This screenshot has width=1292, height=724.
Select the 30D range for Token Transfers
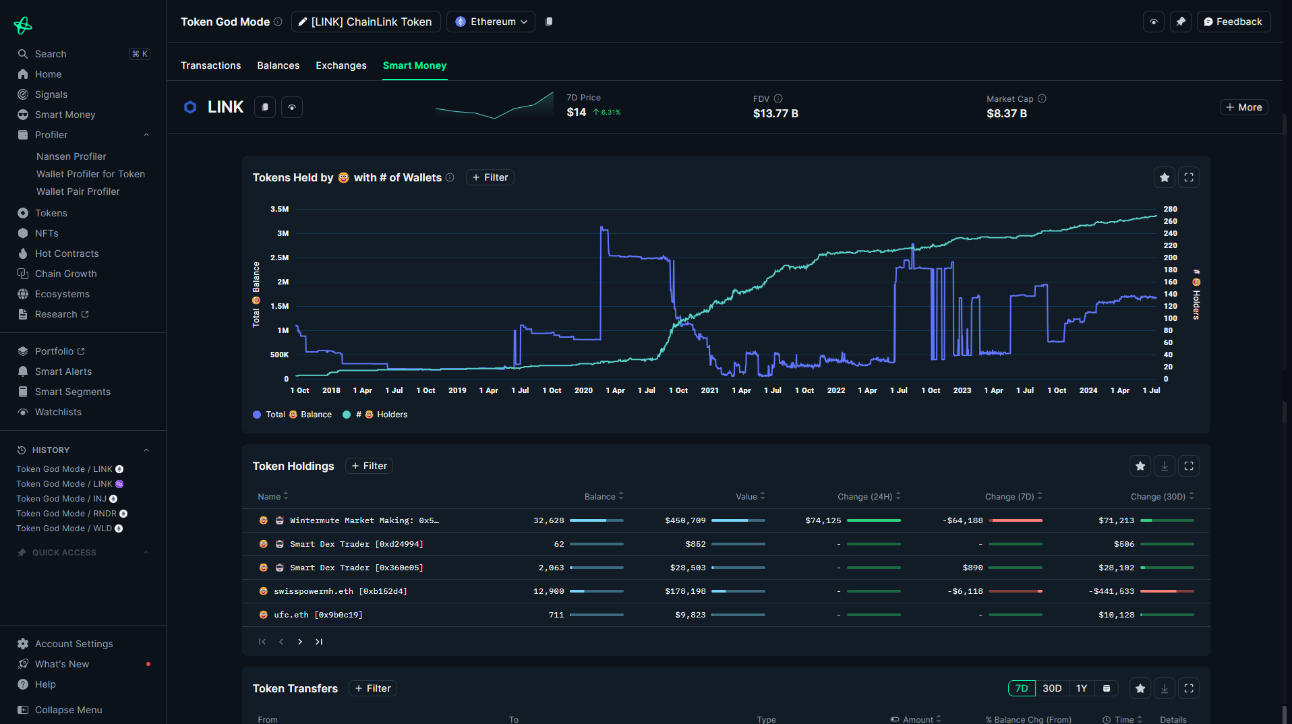pos(1052,688)
